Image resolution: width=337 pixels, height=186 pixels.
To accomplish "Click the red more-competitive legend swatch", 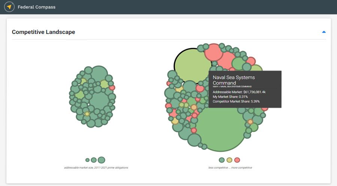I will [x=237, y=160].
